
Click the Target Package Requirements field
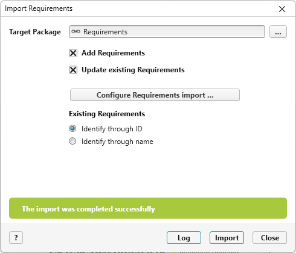tap(167, 31)
